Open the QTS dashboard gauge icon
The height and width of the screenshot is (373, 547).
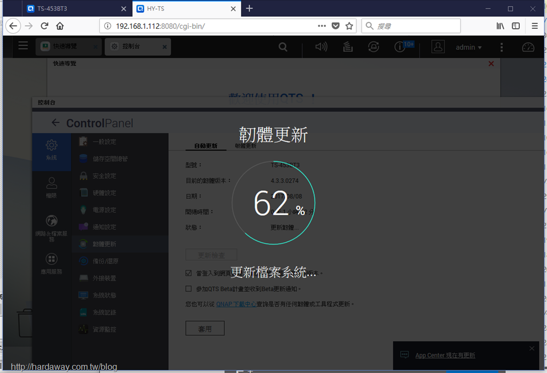(x=528, y=47)
